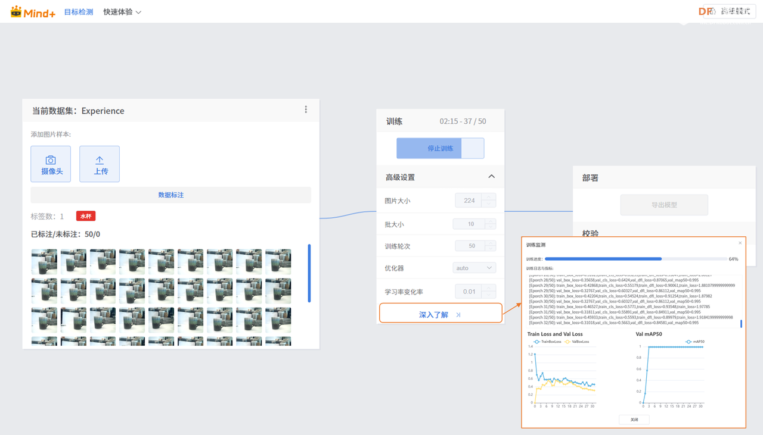Dismiss the 训练监测 dialog via its X icon

click(x=740, y=243)
